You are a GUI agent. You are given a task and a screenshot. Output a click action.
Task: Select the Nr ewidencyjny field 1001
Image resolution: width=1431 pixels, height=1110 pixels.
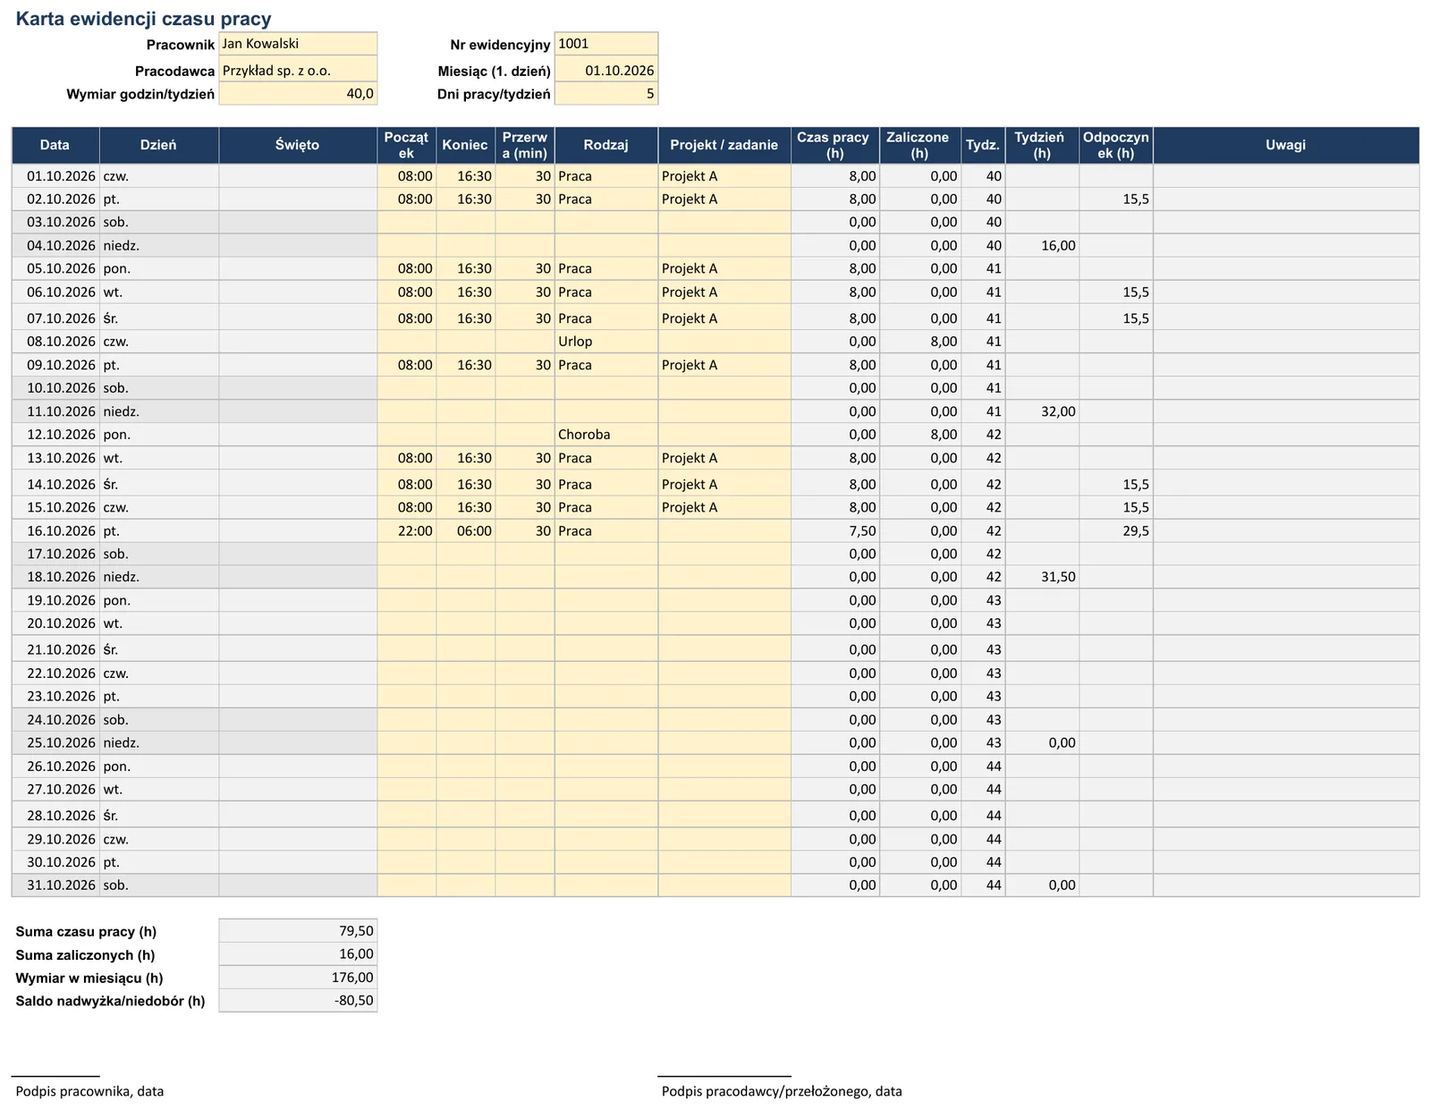pos(606,44)
